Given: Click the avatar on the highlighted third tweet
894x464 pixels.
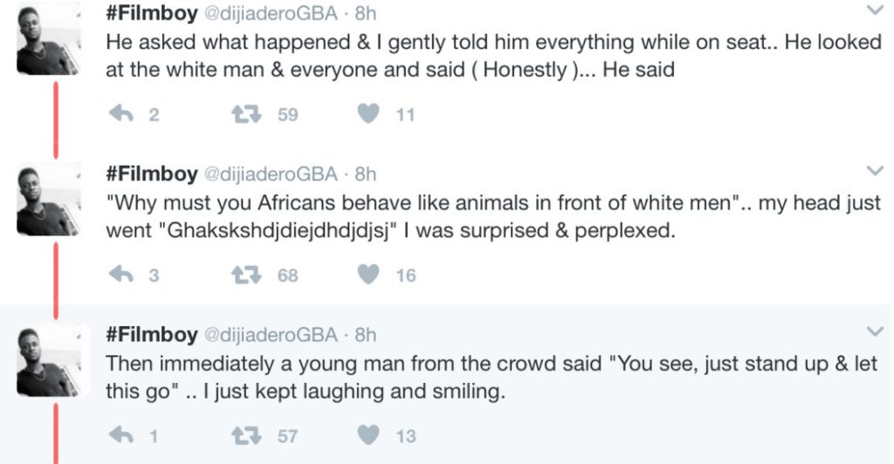Looking at the screenshot, I should click(50, 362).
